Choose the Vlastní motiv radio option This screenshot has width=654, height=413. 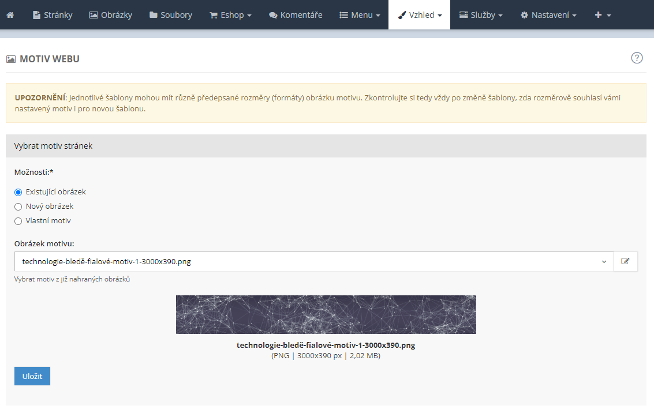(18, 221)
